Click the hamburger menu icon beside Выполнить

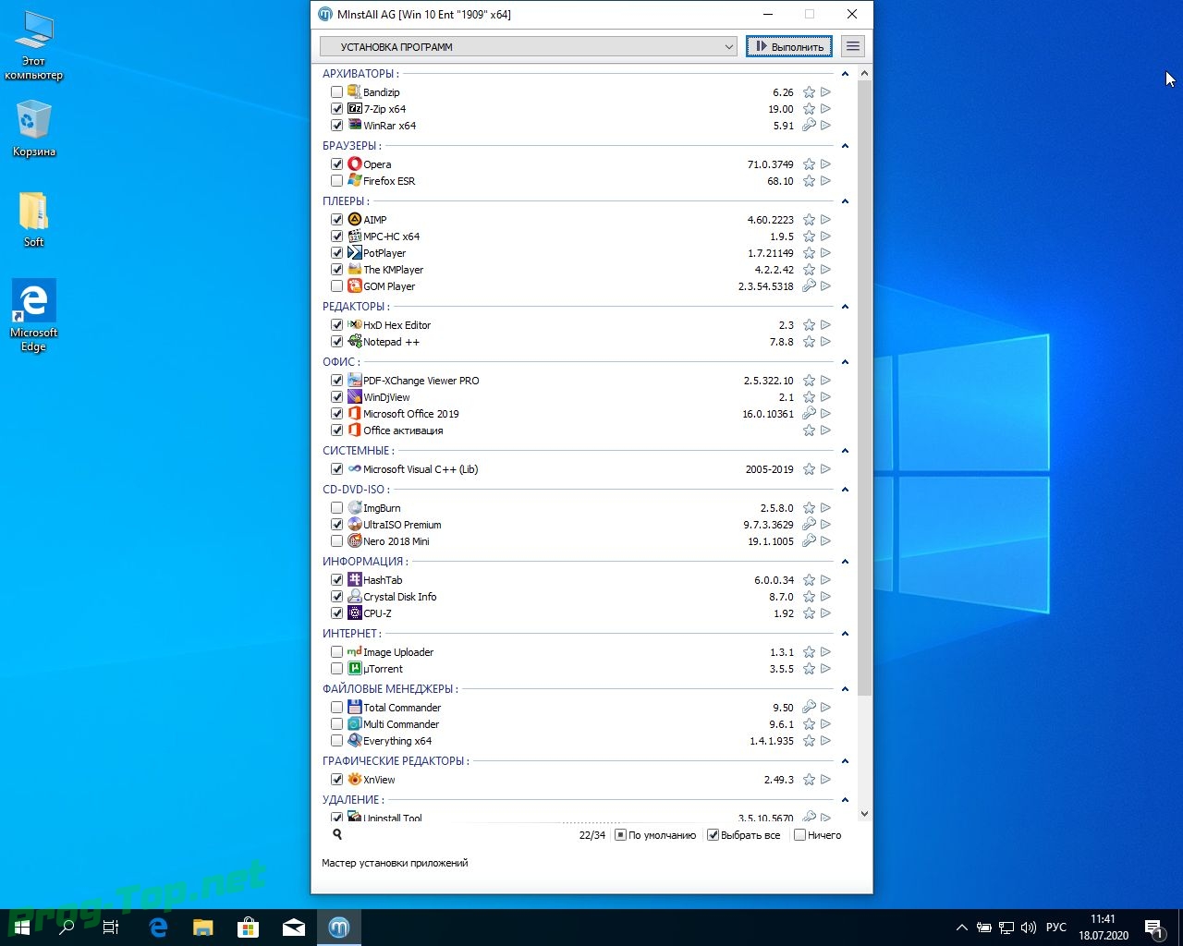click(x=853, y=46)
